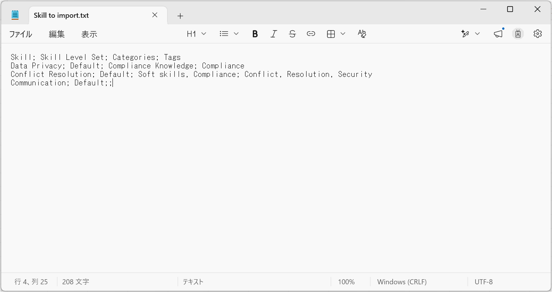The width and height of the screenshot is (552, 292).
Task: Click the 行 4、列 25 position indicator
Action: 31,282
